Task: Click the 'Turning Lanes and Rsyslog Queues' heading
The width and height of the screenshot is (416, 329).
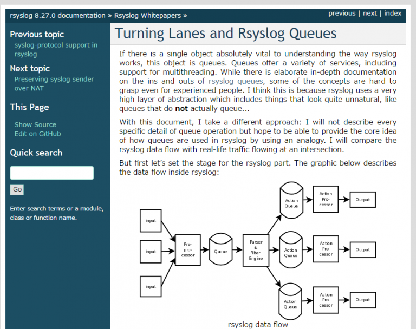Action: click(226, 34)
